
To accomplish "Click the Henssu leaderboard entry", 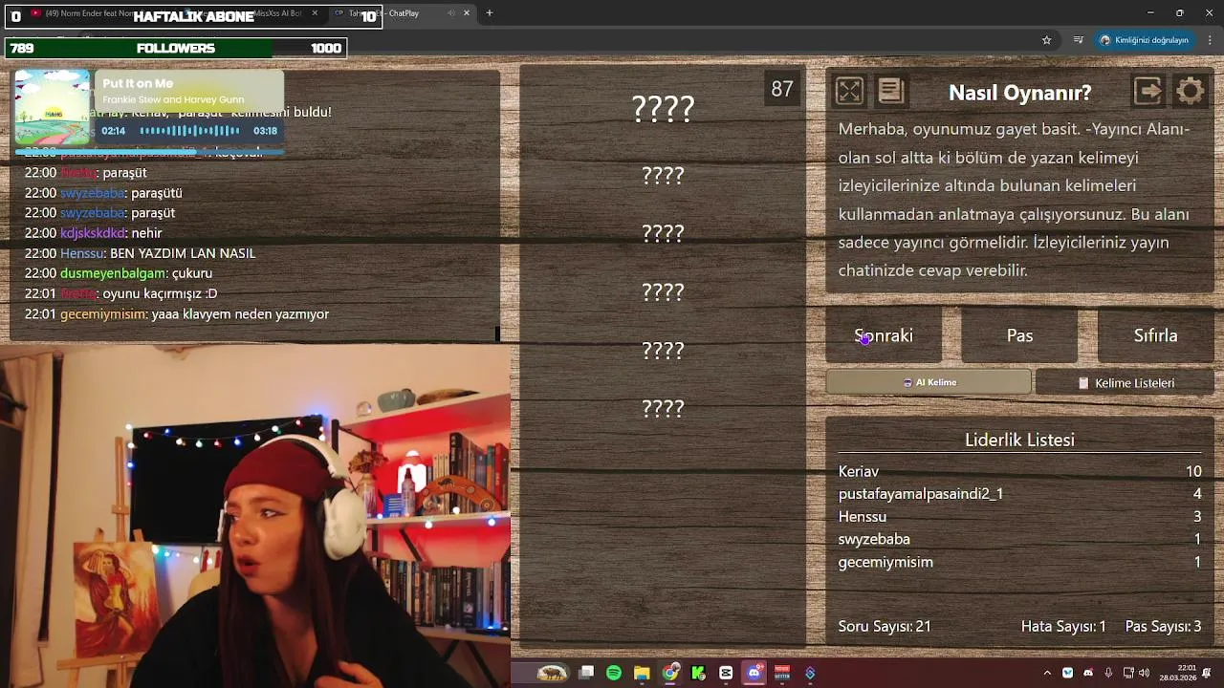I will 1019,517.
